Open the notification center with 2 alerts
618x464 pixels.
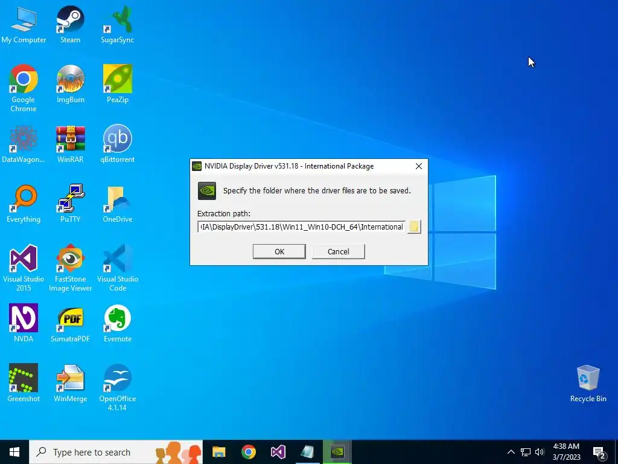(599, 453)
